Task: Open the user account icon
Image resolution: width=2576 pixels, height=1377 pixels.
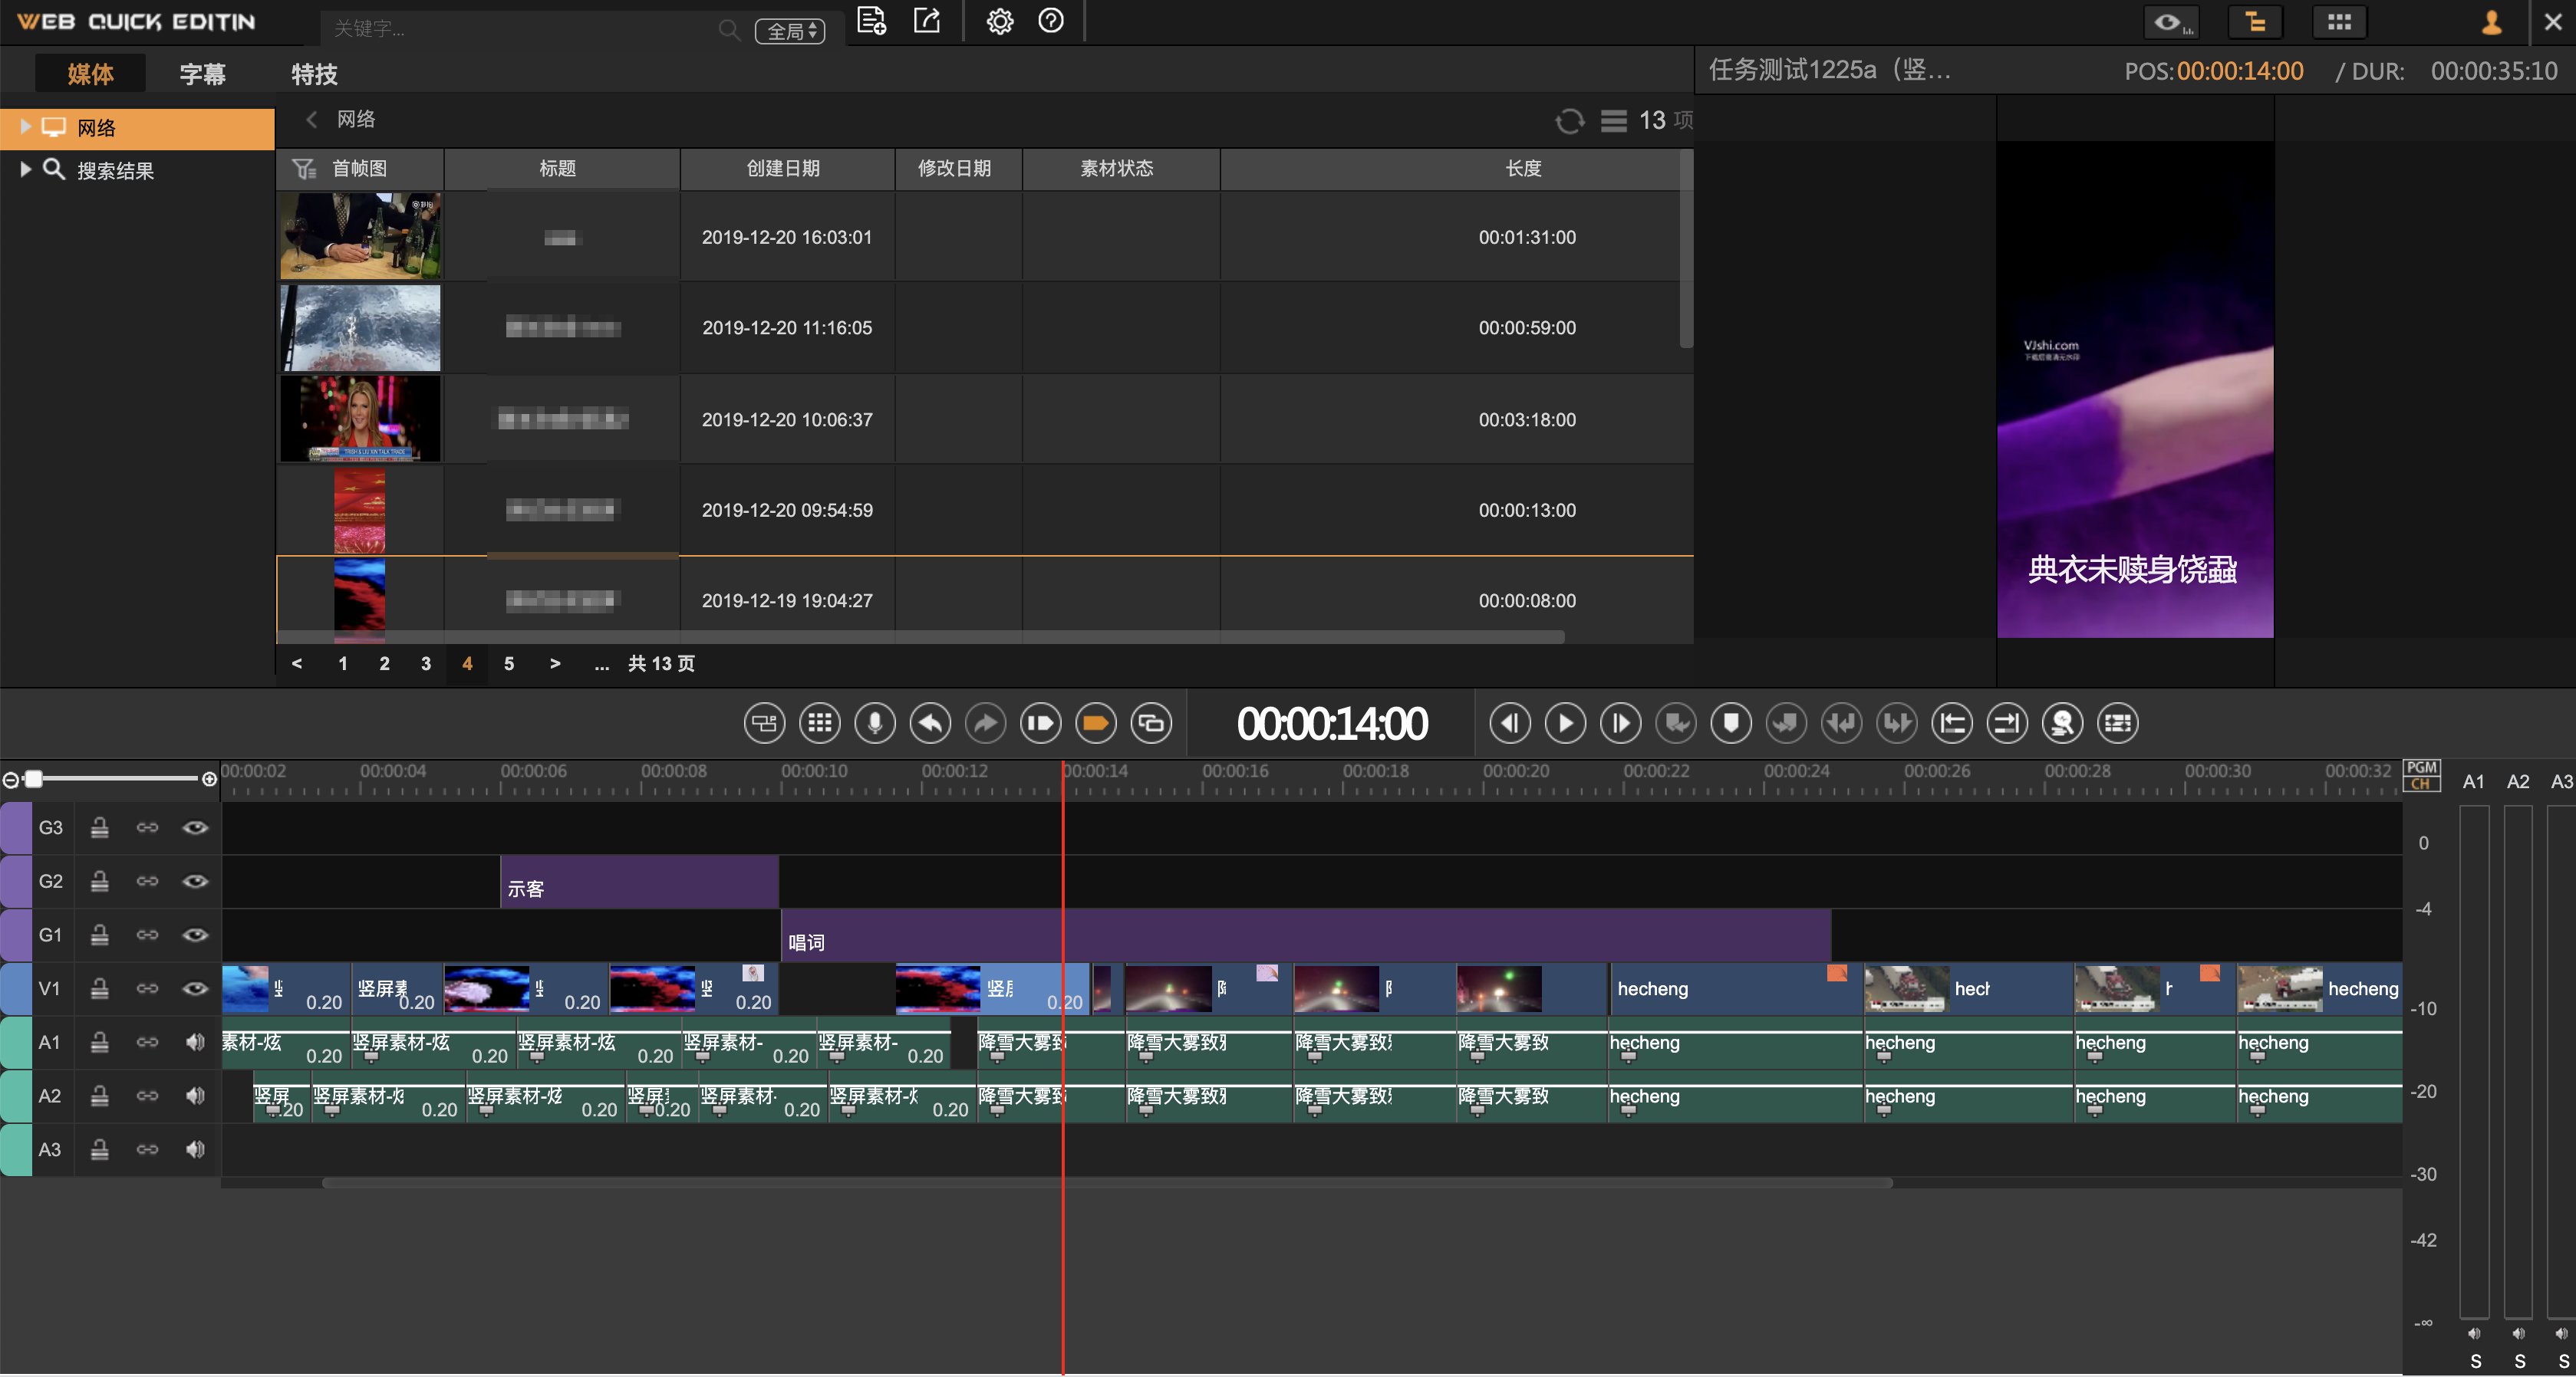Action: coord(2492,22)
